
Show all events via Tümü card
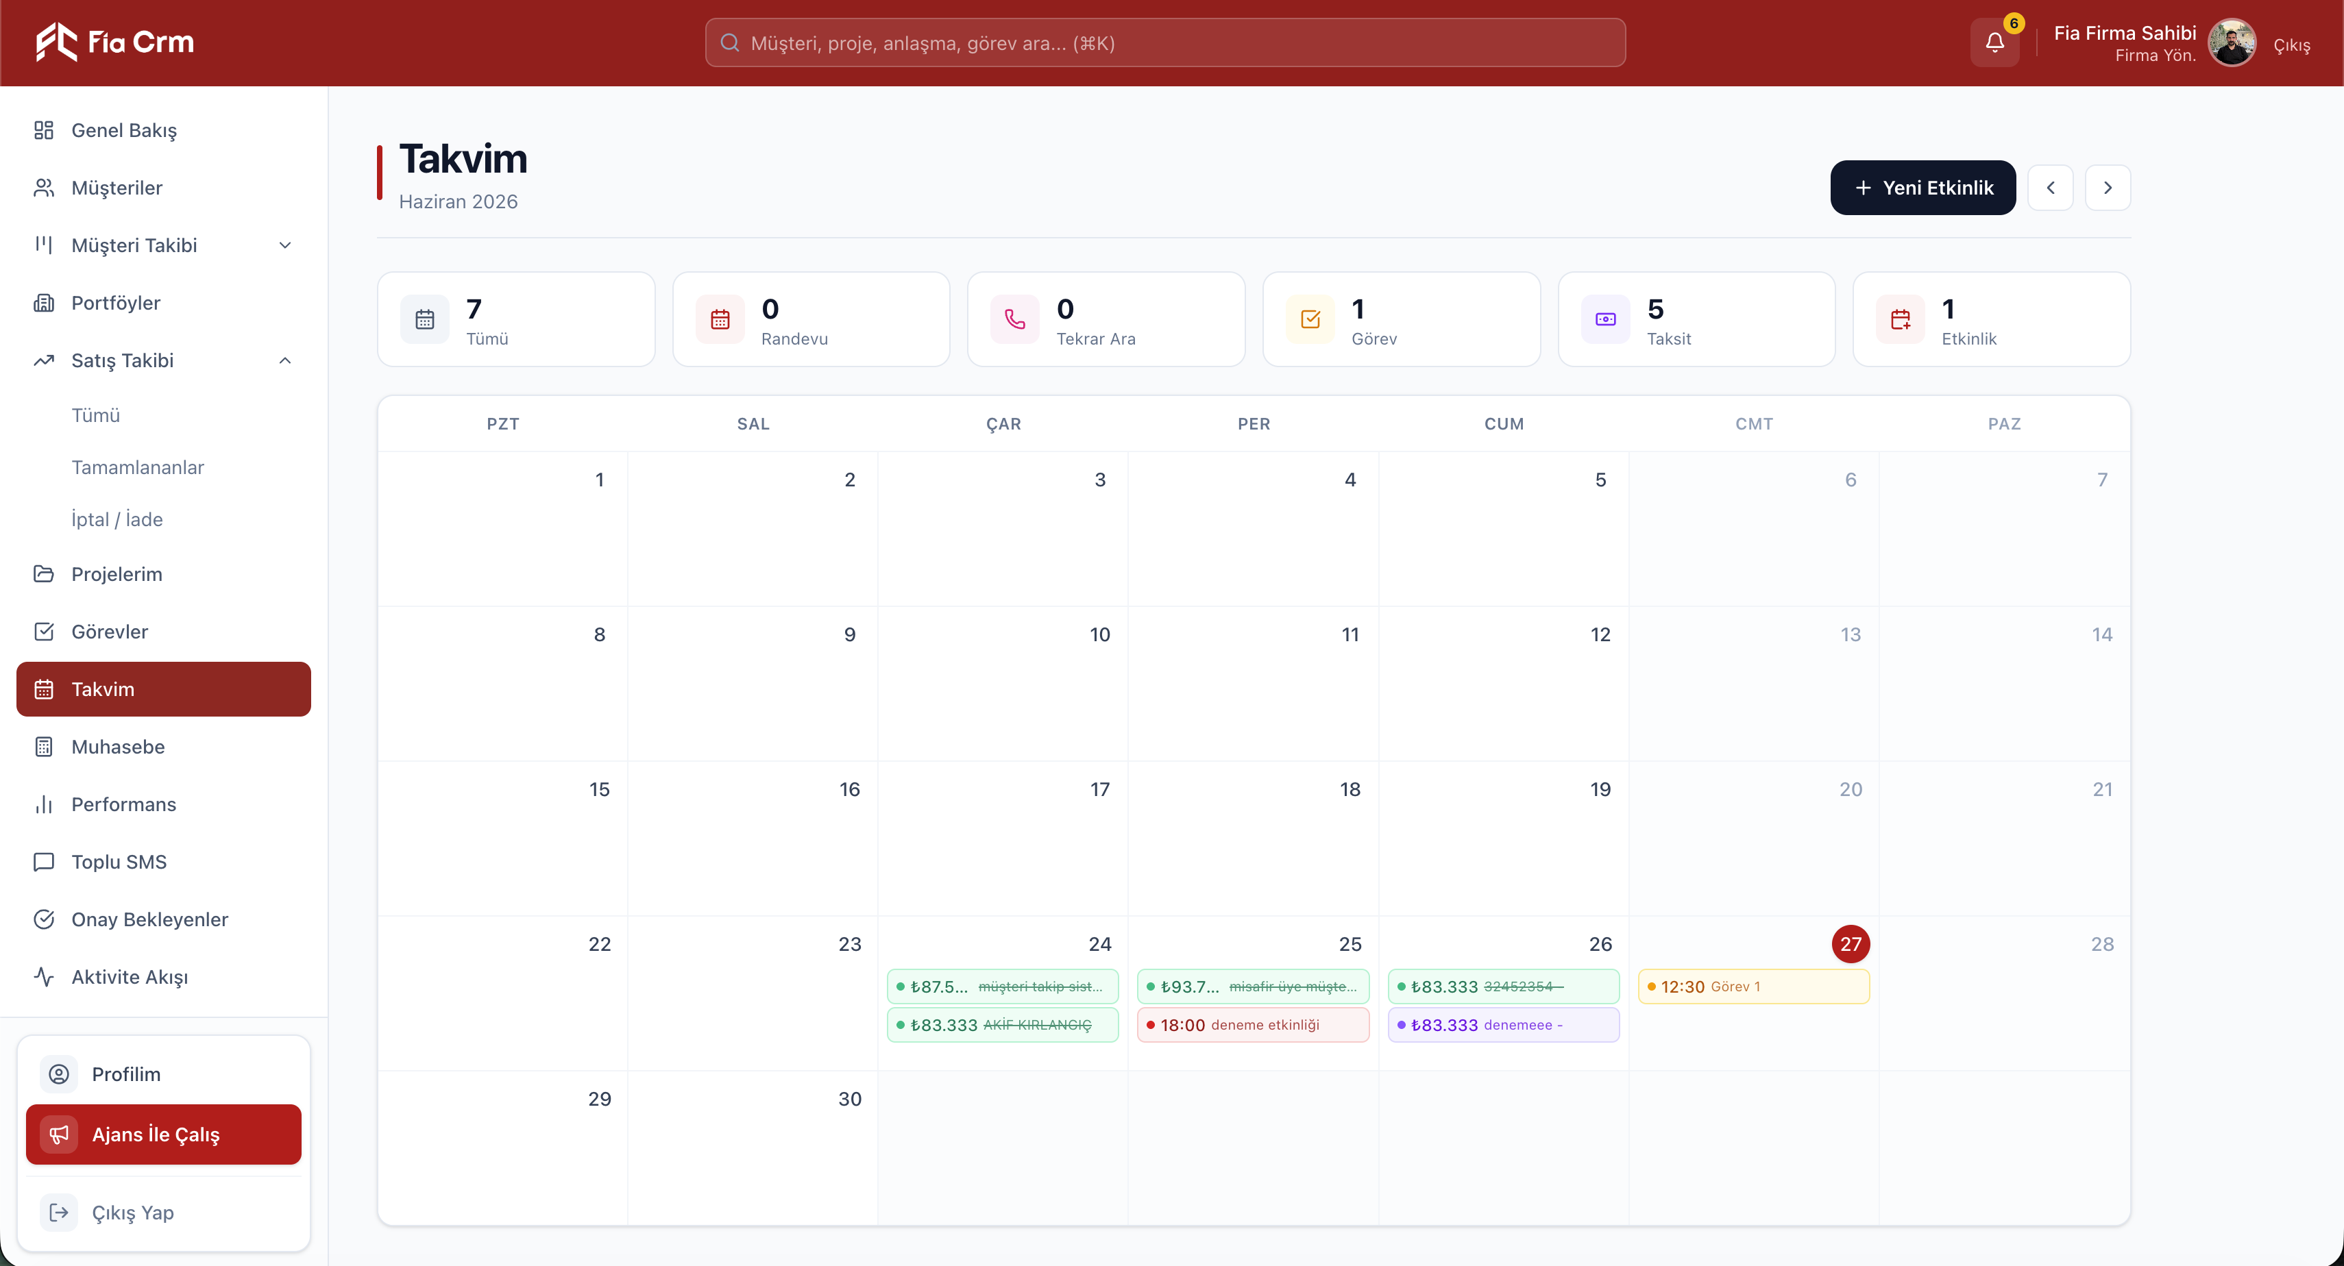tap(516, 319)
